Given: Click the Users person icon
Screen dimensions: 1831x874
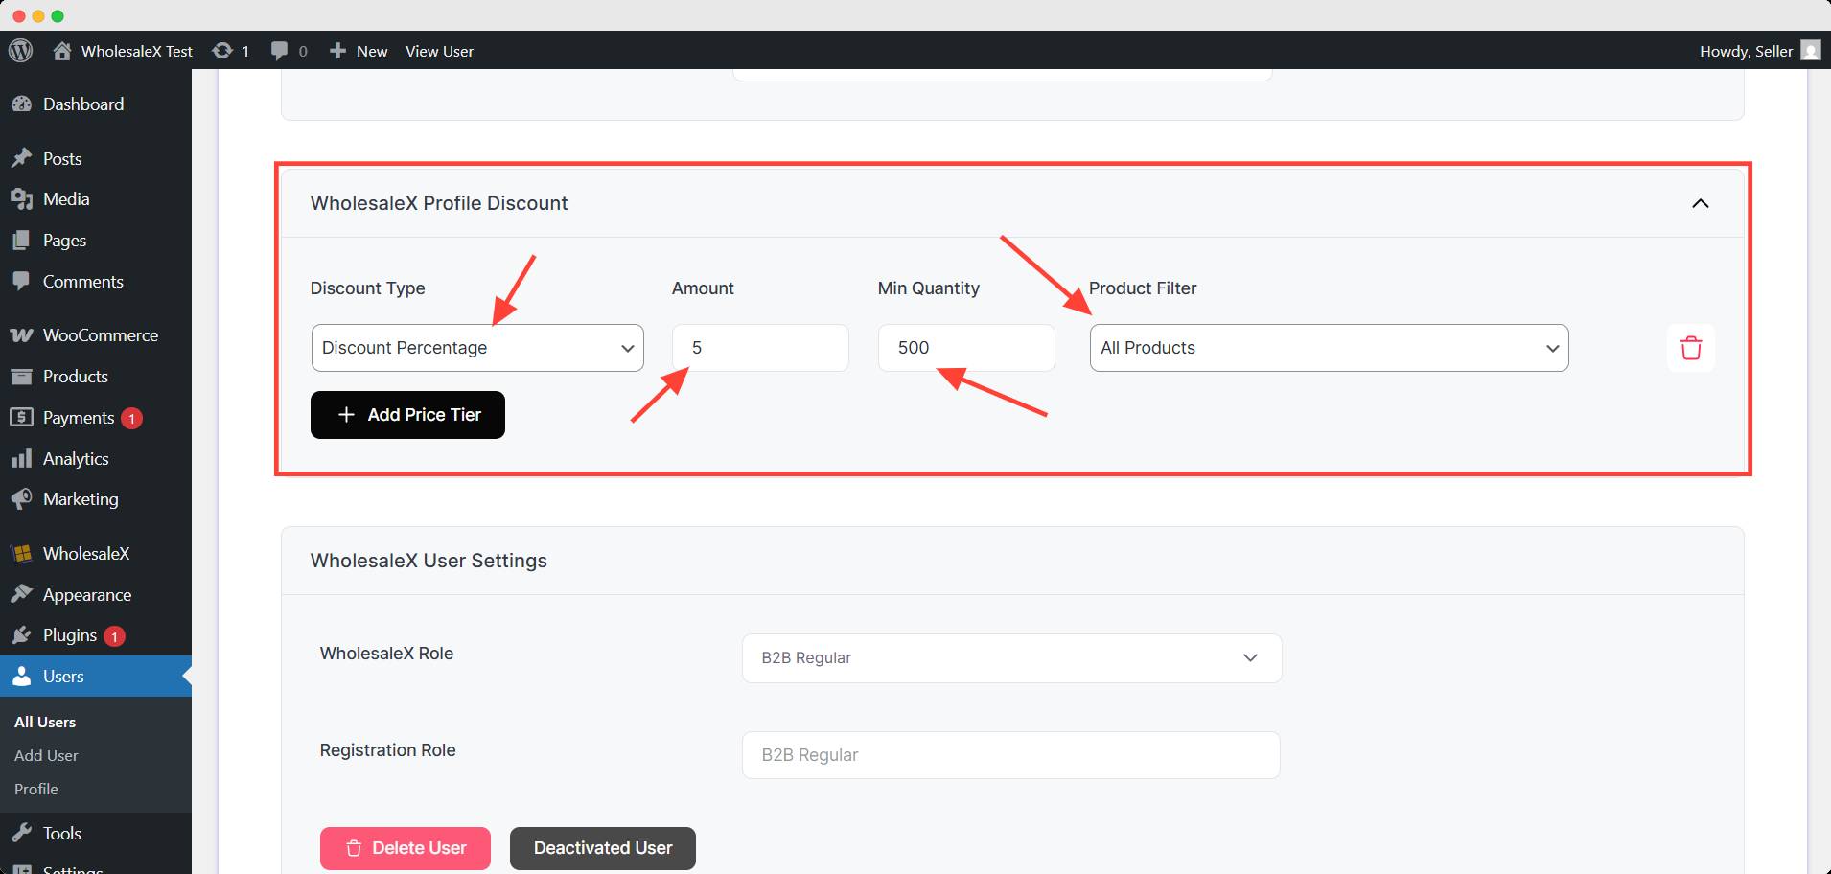Looking at the screenshot, I should pos(22,677).
